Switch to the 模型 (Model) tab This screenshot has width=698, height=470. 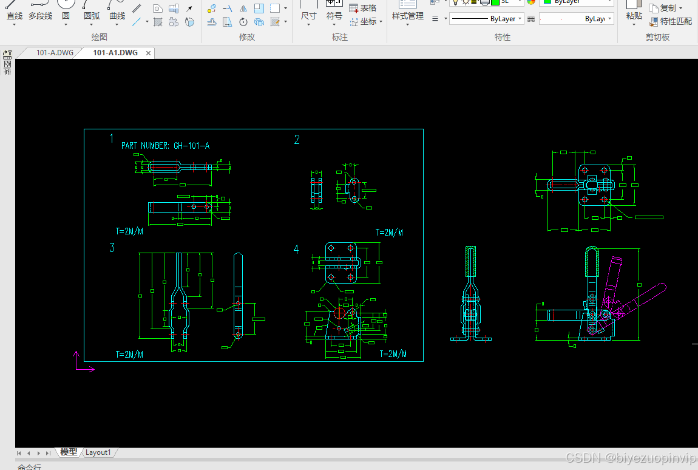[x=69, y=452]
